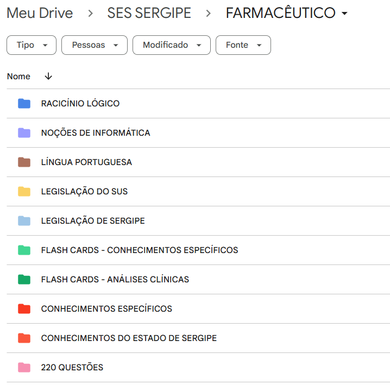Image resolution: width=390 pixels, height=391 pixels.
Task: Reverse sort order with the Nome arrow
Action: point(48,77)
